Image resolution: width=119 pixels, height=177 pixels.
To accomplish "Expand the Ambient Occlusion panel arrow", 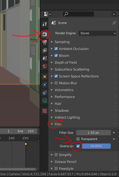I will [x=52, y=49].
